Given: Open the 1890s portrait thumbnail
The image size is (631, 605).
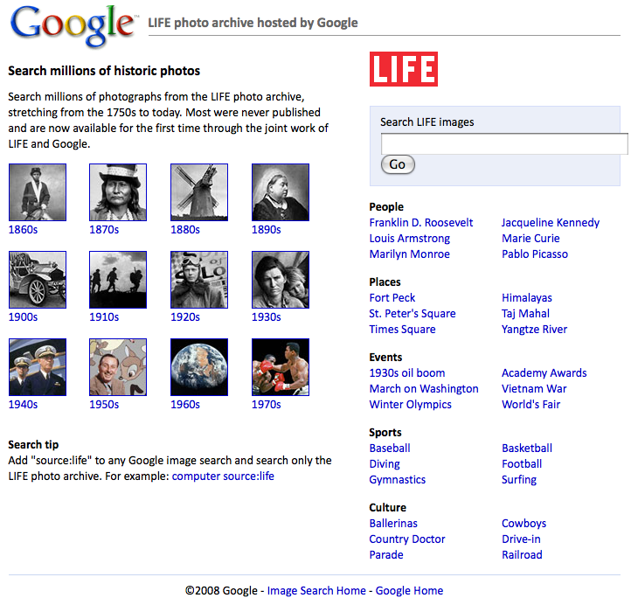Looking at the screenshot, I should 281,192.
